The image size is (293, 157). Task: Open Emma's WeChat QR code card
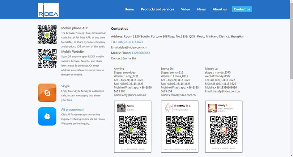click(179, 127)
